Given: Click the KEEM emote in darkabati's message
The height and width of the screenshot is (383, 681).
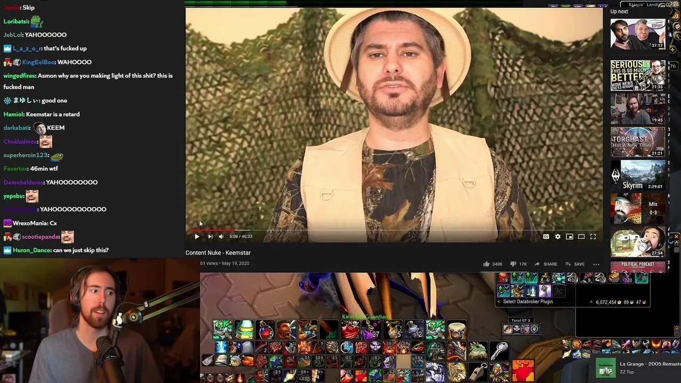Looking at the screenshot, I should [x=40, y=128].
